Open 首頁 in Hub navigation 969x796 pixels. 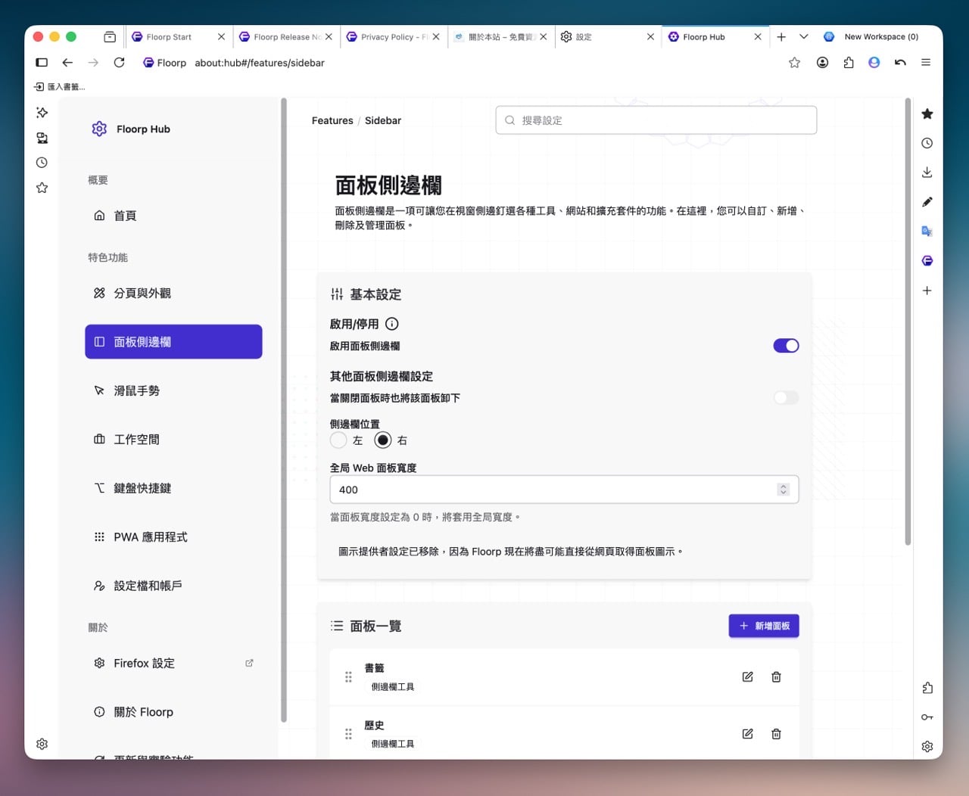(x=173, y=216)
